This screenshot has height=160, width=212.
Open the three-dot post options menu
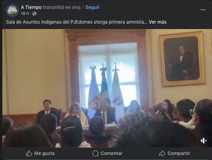tap(203, 10)
